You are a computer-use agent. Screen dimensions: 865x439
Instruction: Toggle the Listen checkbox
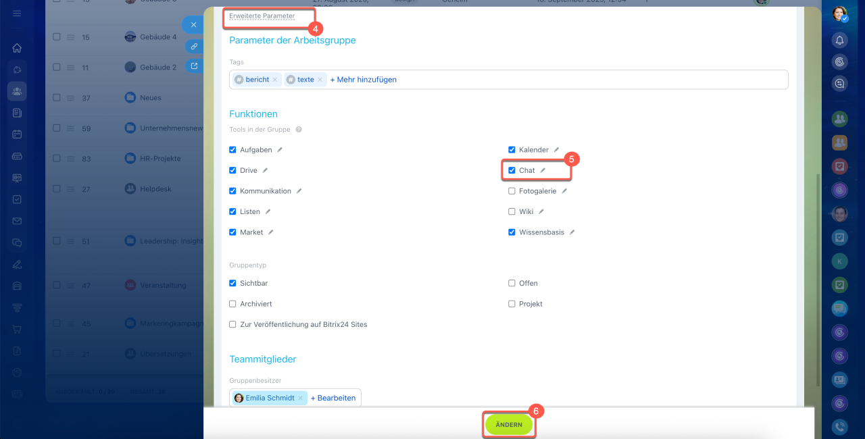(x=233, y=211)
